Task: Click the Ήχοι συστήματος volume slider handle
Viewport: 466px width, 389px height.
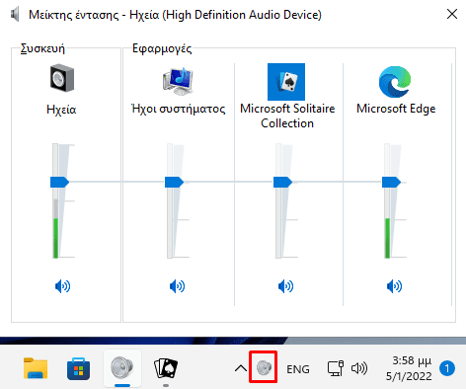Action: (174, 182)
